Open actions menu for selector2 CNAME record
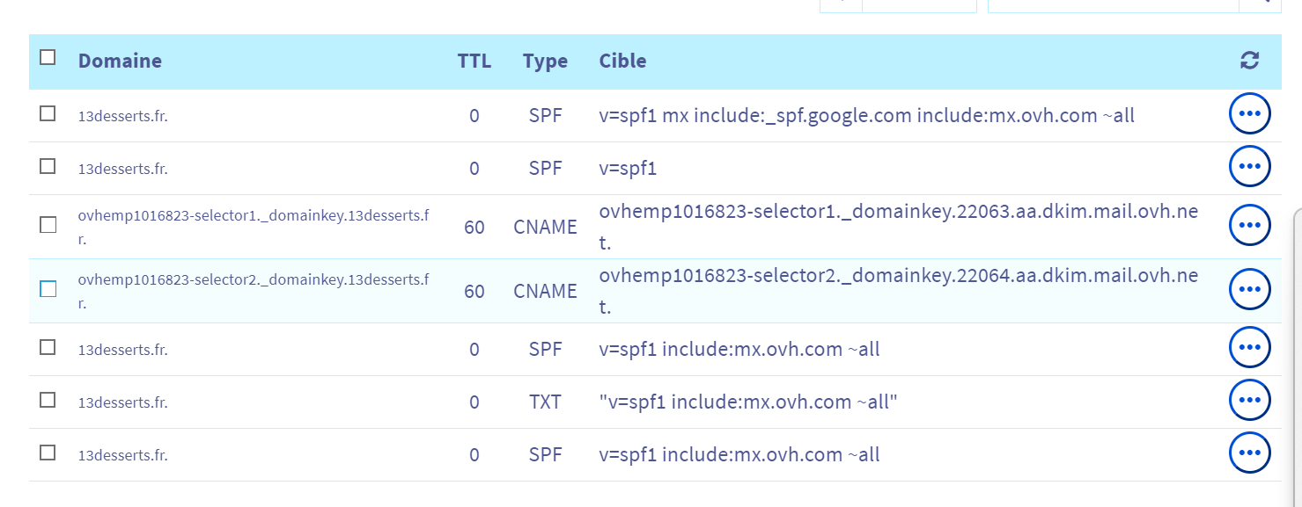This screenshot has width=1302, height=507. (x=1249, y=289)
